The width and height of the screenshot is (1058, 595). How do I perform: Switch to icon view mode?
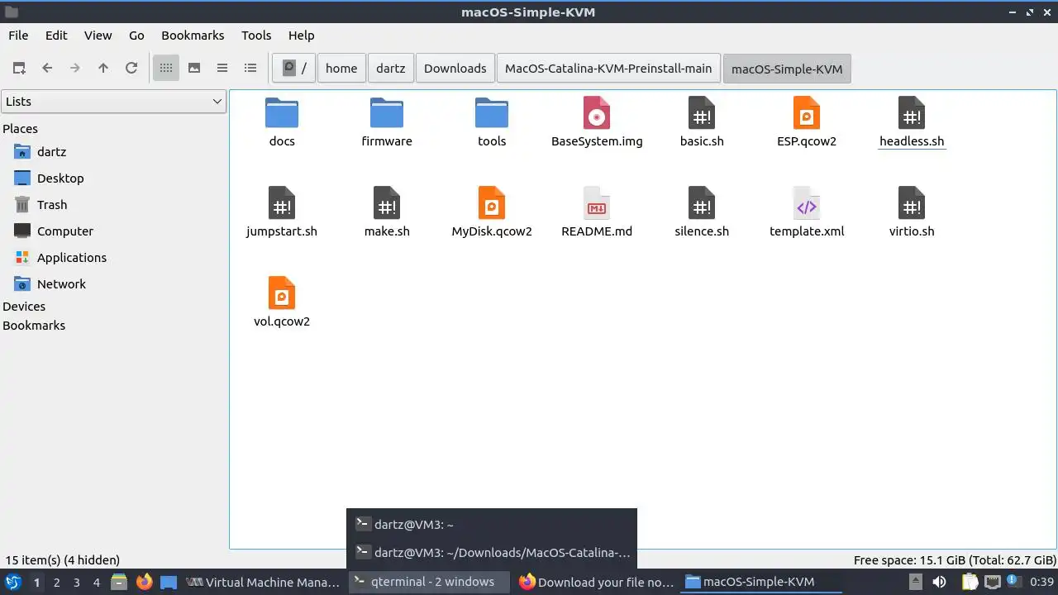pyautogui.click(x=166, y=69)
